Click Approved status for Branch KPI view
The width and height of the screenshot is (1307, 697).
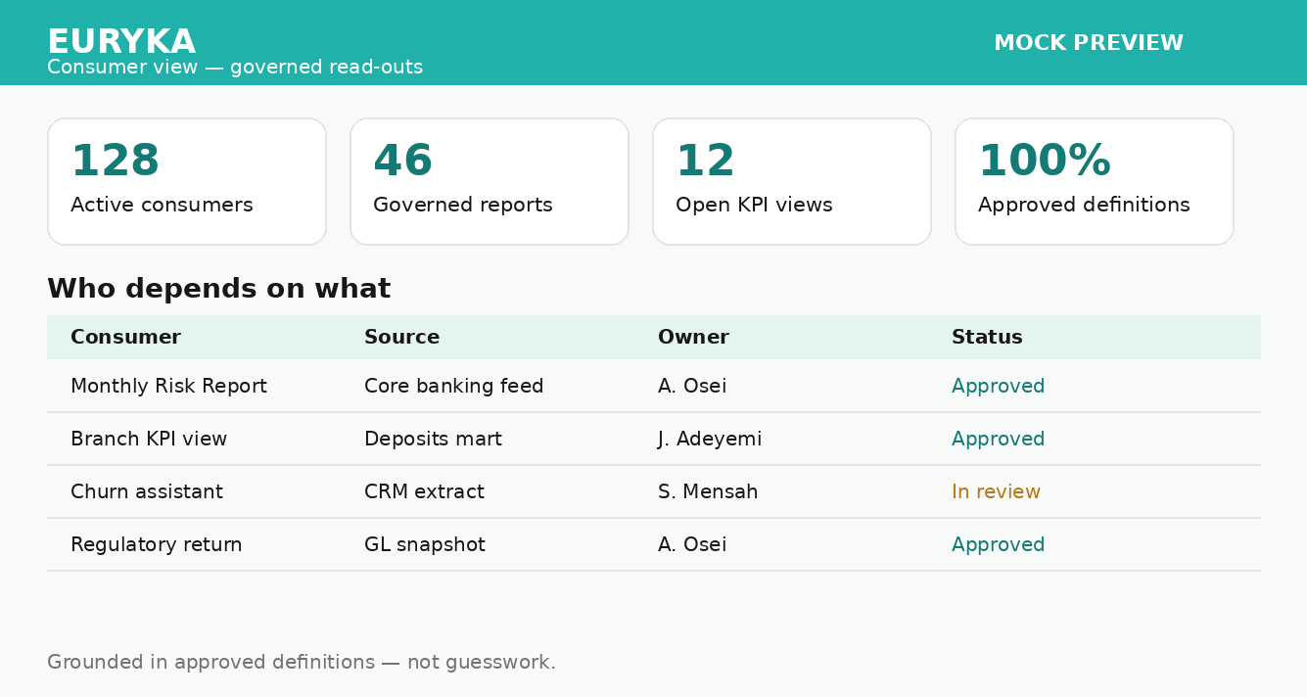(x=998, y=440)
